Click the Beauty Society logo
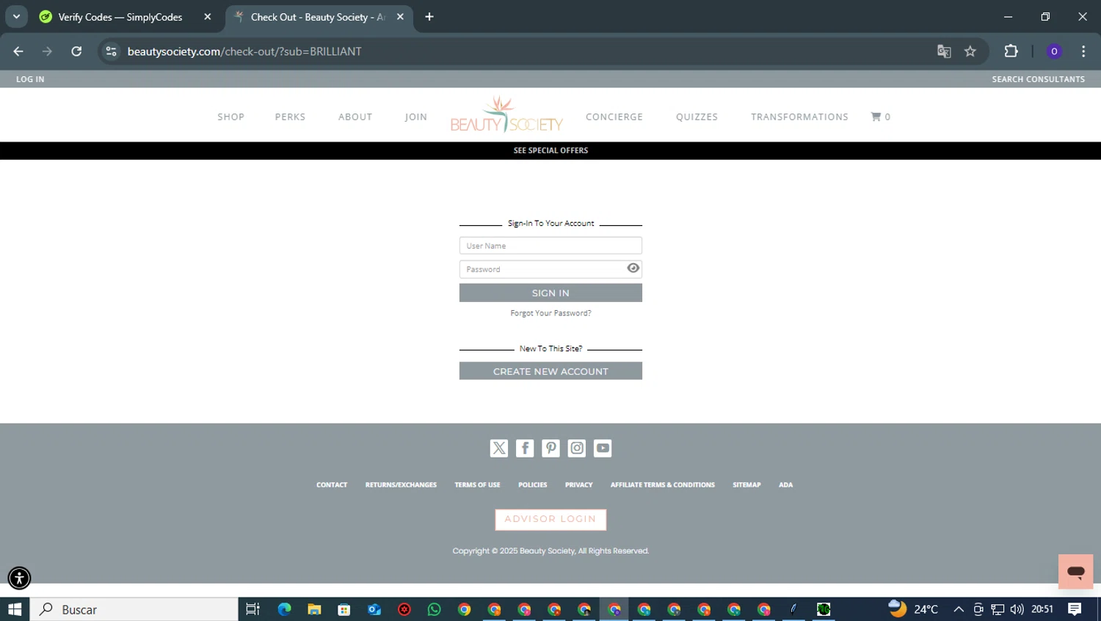The height and width of the screenshot is (621, 1101). pyautogui.click(x=506, y=115)
